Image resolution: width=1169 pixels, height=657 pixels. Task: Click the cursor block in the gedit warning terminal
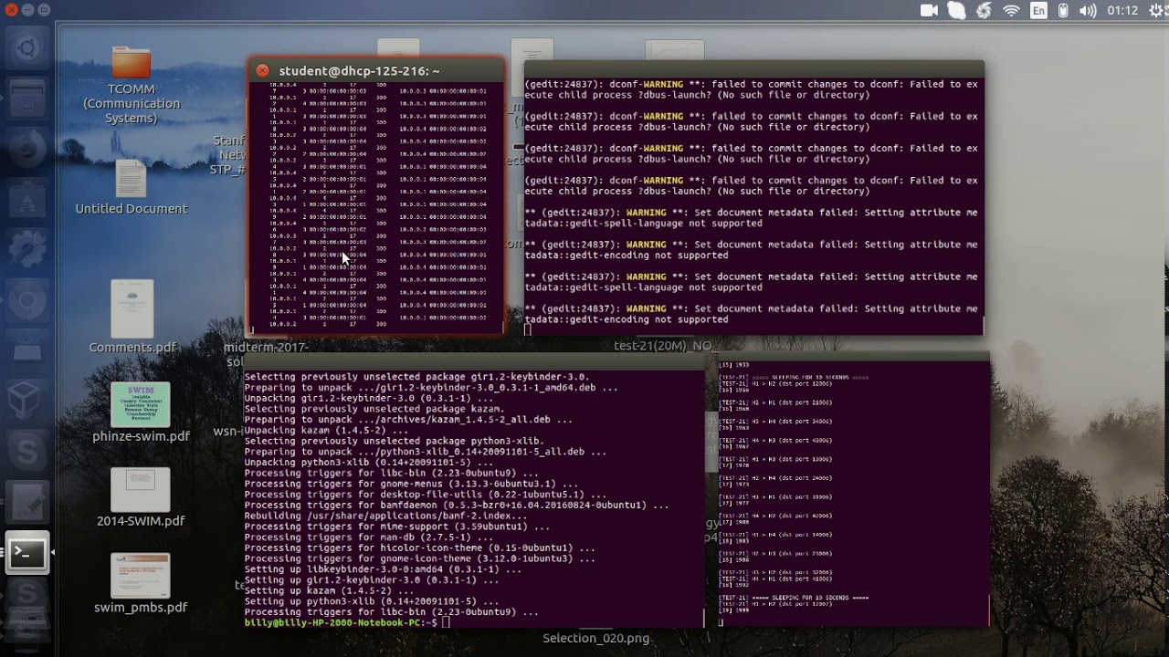(528, 330)
